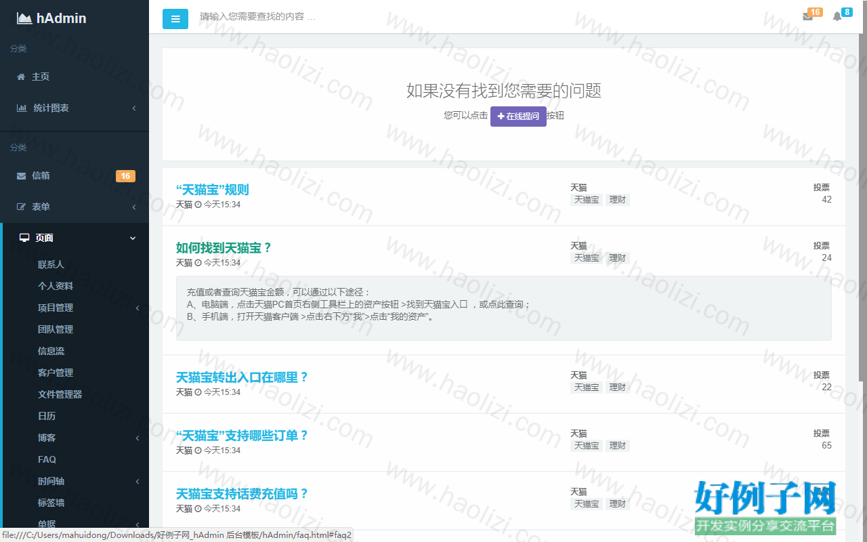Click the edit icon beside 表单
This screenshot has width=867, height=542.
coord(21,207)
